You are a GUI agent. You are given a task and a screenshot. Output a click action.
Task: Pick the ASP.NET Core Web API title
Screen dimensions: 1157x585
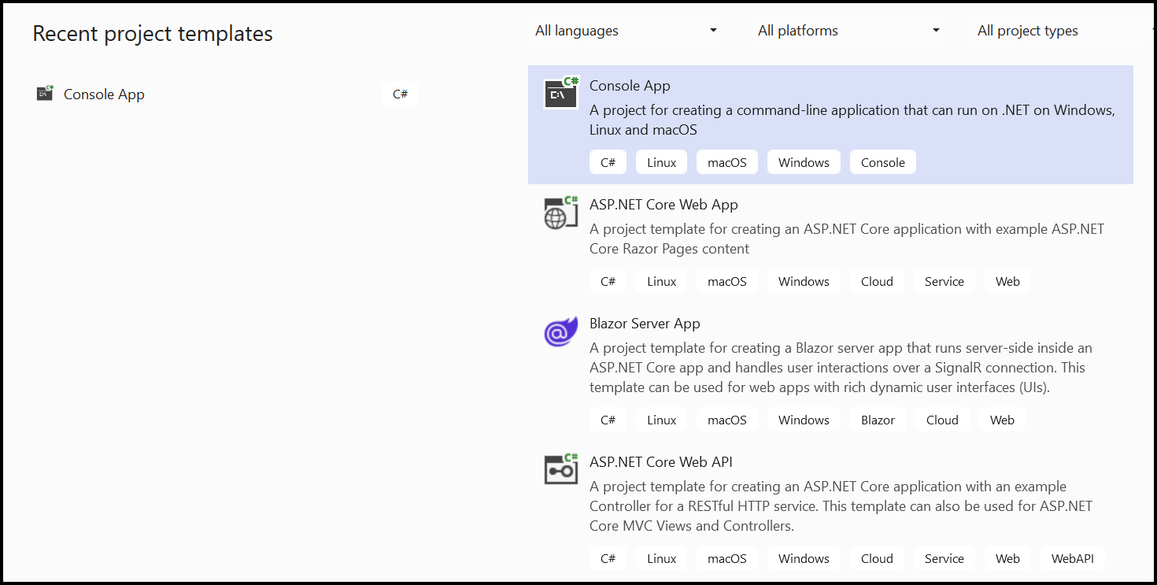pos(660,462)
